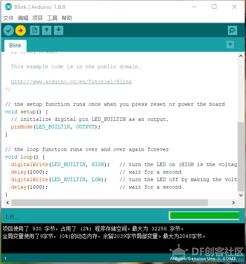Screen dimensions: 246x264
Task: Click the 'This example code is in the public domain' text
Action: [x=76, y=67]
